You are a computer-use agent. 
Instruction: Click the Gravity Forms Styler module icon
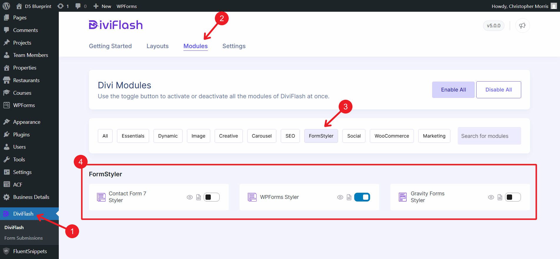[x=403, y=197]
